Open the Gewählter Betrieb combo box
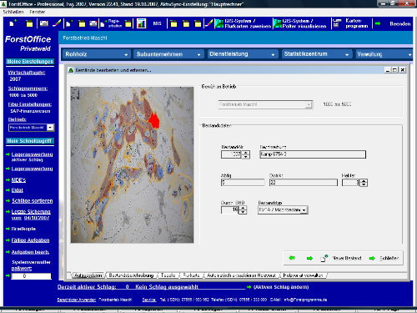Image resolution: width=417 pixels, height=313 pixels. 265,104
